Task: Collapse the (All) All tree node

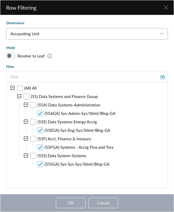Action: [x=13, y=88]
